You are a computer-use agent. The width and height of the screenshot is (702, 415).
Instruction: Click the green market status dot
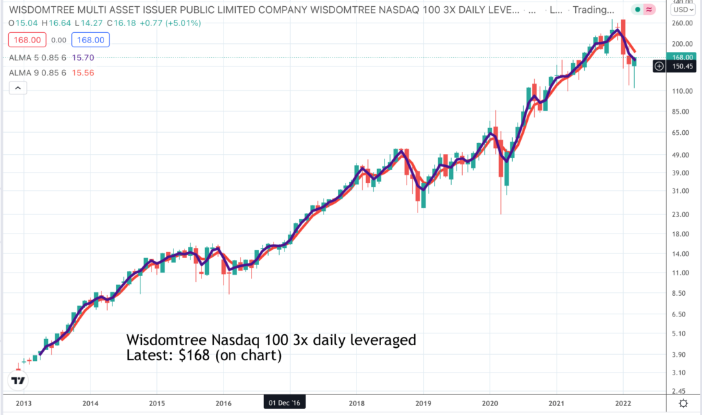(x=638, y=10)
